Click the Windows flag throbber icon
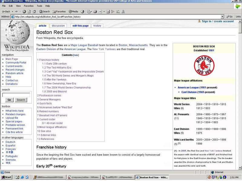 (x=238, y=6)
